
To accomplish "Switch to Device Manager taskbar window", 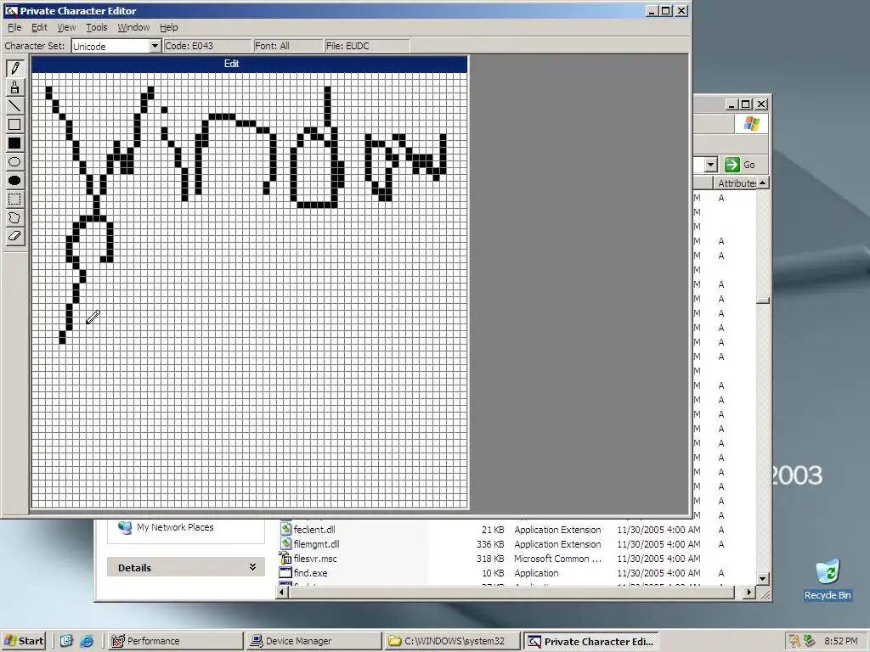I will 314,641.
